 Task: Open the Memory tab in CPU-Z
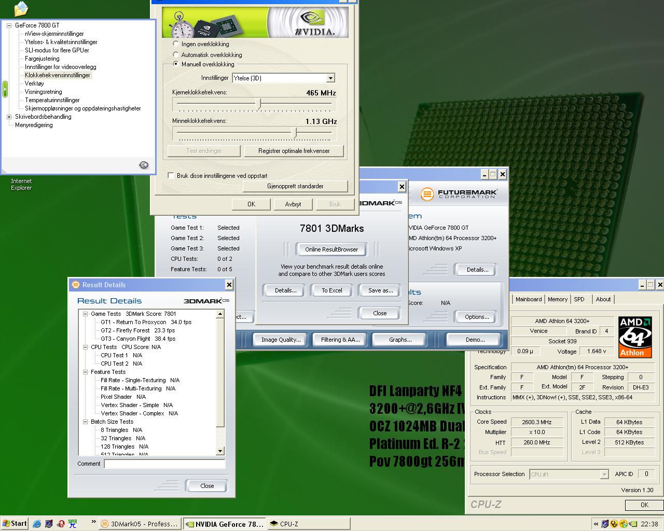[558, 299]
